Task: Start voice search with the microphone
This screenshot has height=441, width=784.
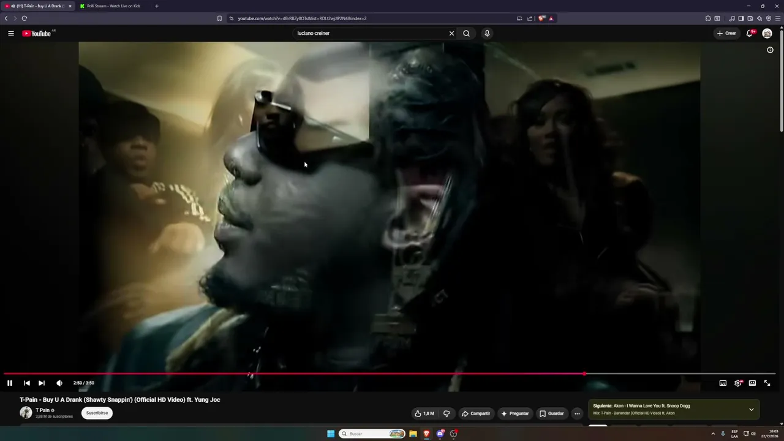Action: click(x=487, y=33)
